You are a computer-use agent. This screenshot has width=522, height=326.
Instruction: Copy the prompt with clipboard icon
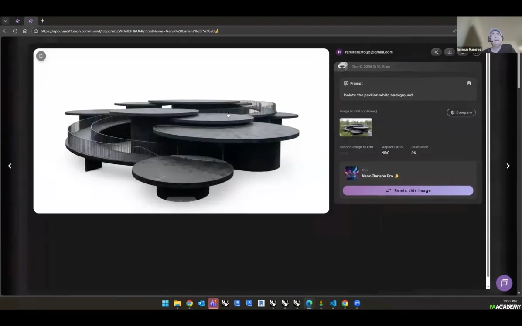point(469,83)
